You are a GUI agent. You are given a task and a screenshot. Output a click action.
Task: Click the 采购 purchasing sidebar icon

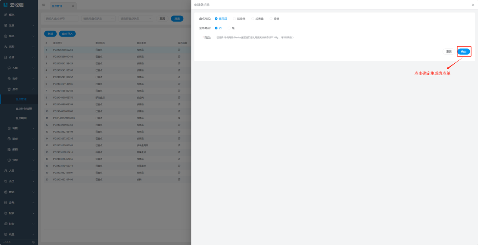[6, 47]
